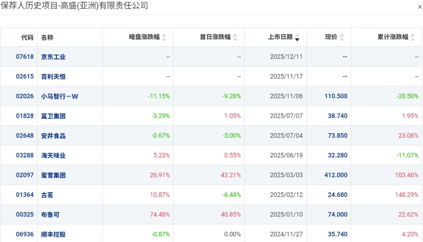The image size is (423, 242).
Task: Sort by 现价 column arrows
Action: click(342, 37)
